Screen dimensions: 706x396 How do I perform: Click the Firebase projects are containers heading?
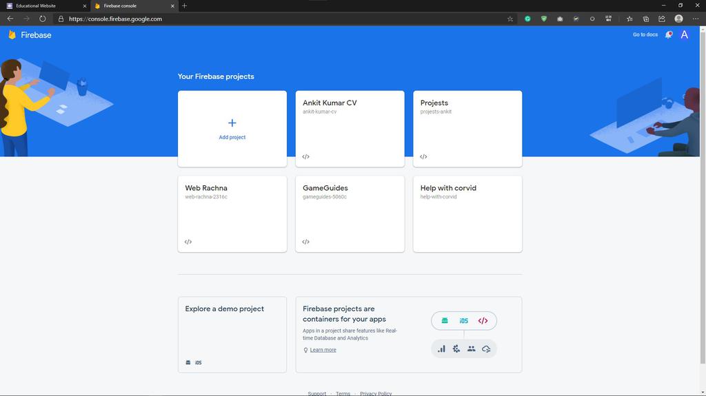point(344,313)
